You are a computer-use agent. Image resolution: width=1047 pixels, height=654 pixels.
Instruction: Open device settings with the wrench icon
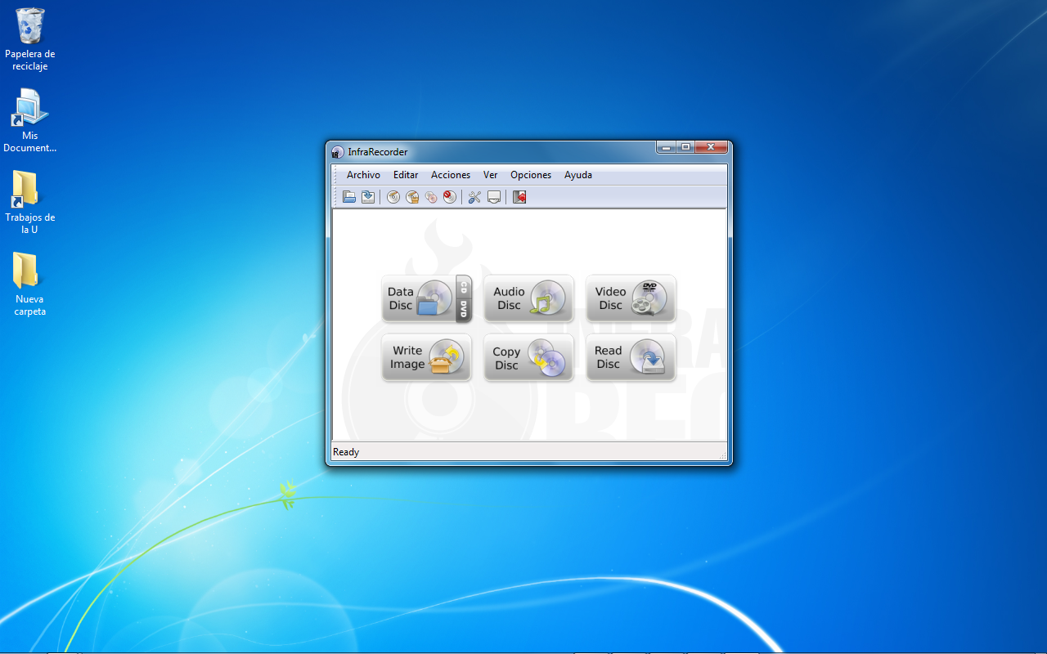474,197
